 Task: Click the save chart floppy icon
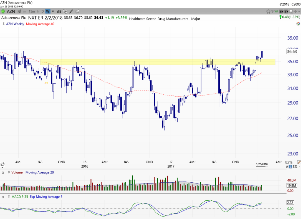point(291,11)
